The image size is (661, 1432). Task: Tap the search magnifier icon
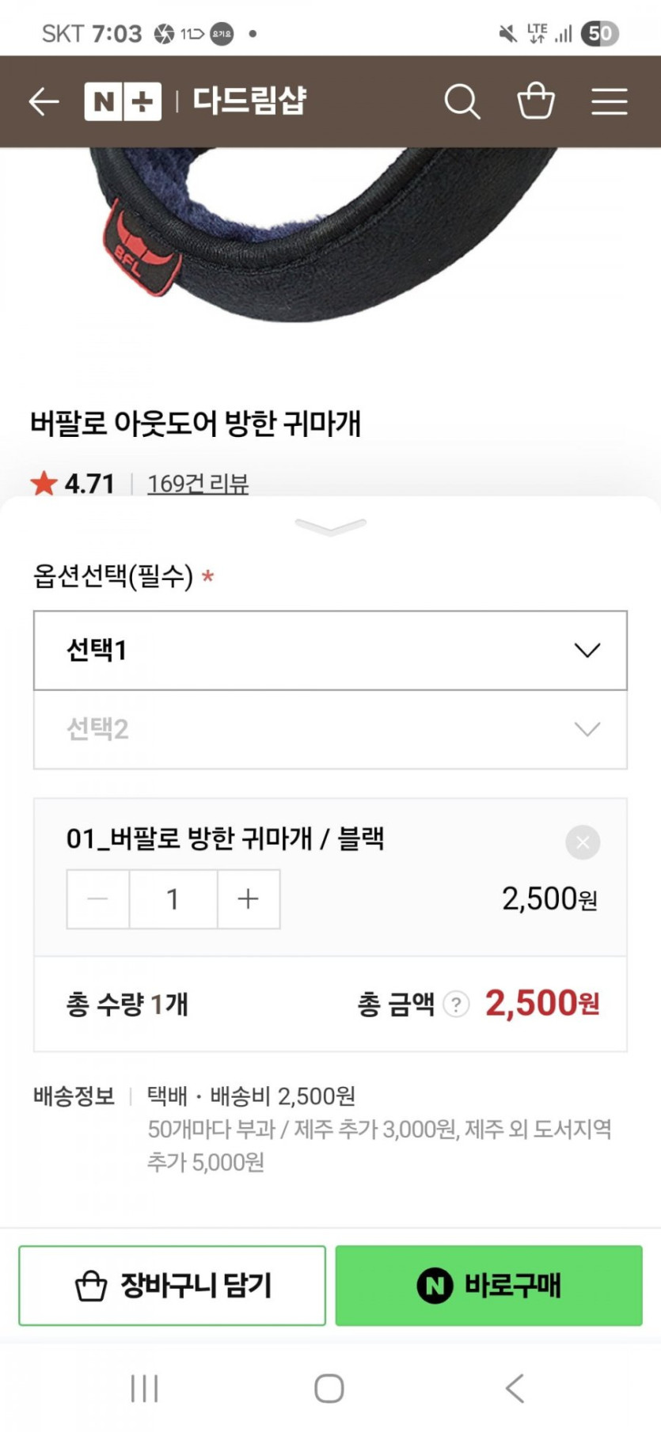(462, 101)
